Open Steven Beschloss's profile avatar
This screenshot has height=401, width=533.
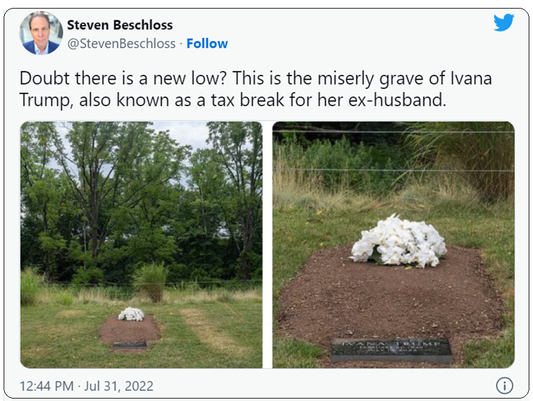click(41, 33)
